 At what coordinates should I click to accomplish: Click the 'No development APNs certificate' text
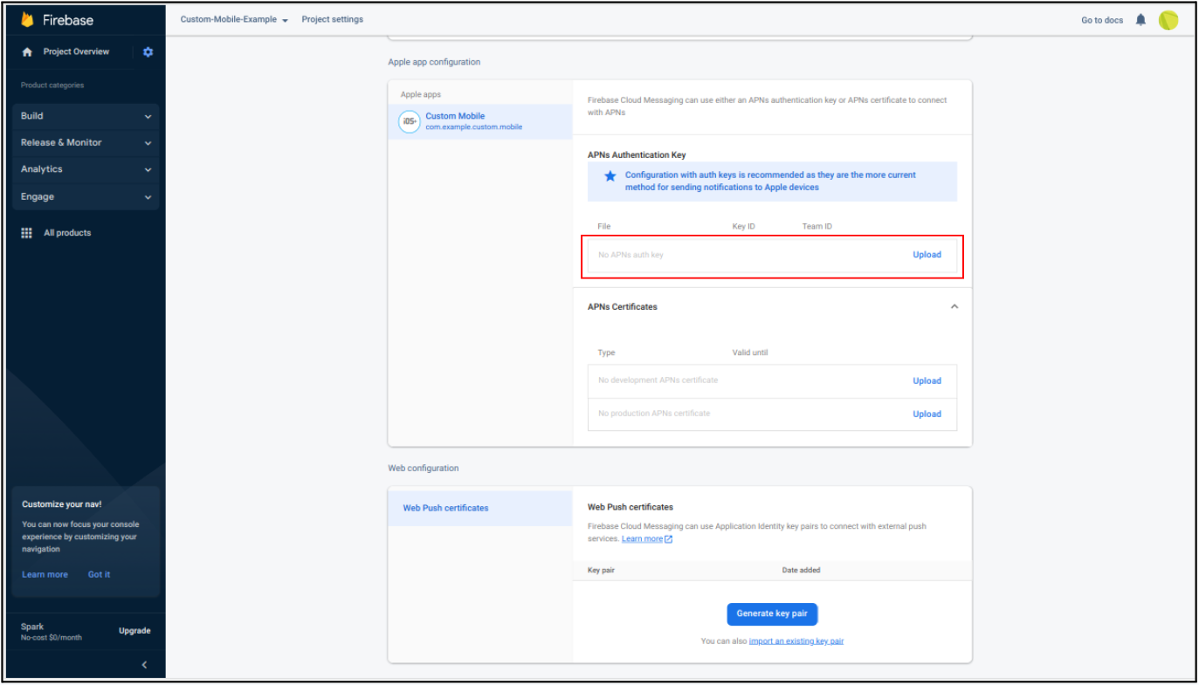point(658,380)
